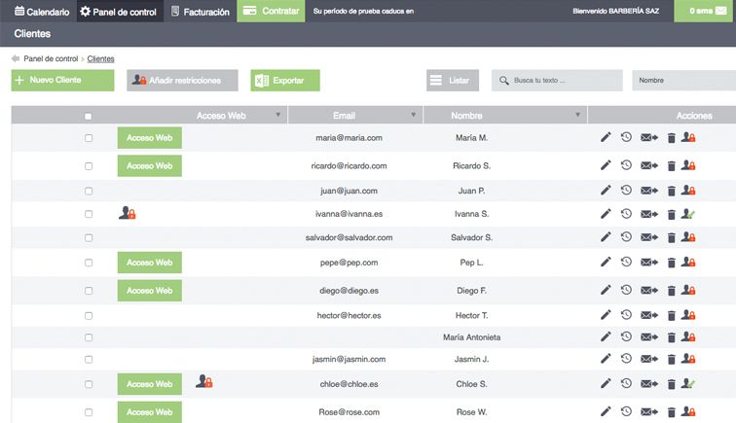Tick the select-all checkbox in the table header
The image size is (736, 423).
tap(89, 117)
